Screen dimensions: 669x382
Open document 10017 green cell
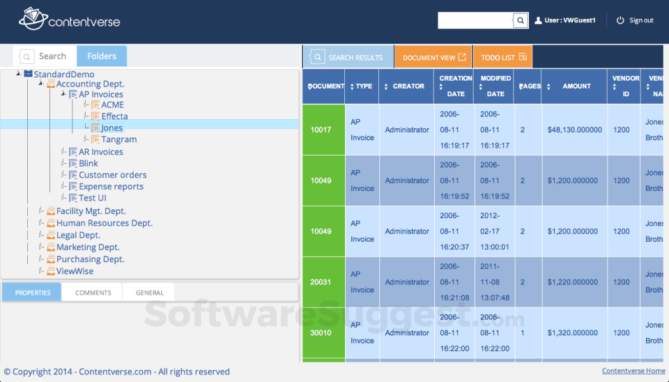click(x=324, y=130)
